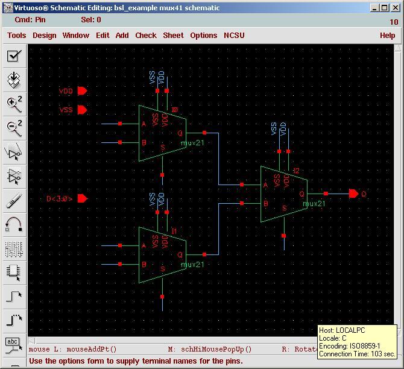404x369 pixels.
Task: Open the Help menu
Action: click(x=387, y=36)
